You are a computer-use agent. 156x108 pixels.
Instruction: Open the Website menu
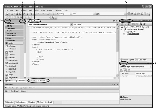(24, 10)
